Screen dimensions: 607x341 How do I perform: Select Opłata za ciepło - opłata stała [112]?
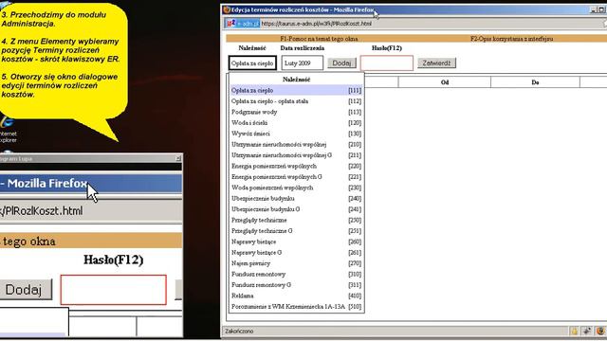click(x=297, y=101)
